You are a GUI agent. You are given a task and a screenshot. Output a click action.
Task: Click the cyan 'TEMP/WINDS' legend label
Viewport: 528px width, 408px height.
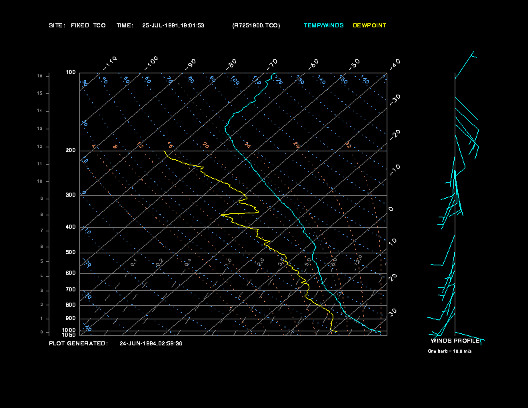(323, 25)
